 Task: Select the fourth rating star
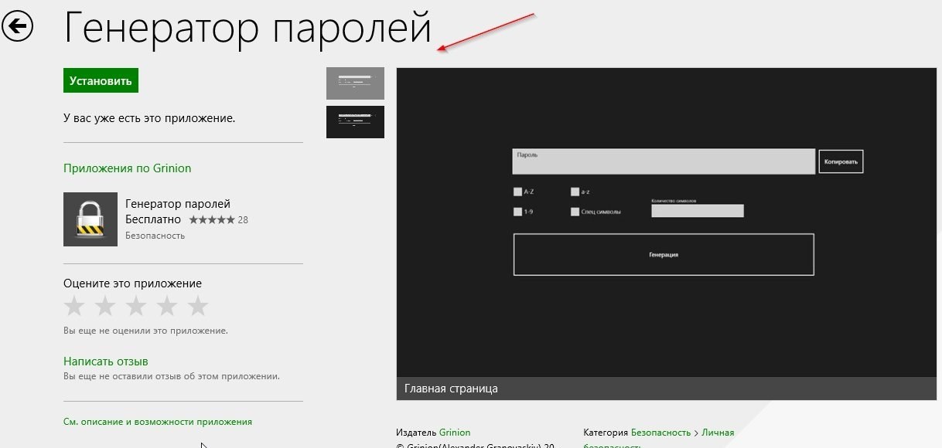click(167, 307)
